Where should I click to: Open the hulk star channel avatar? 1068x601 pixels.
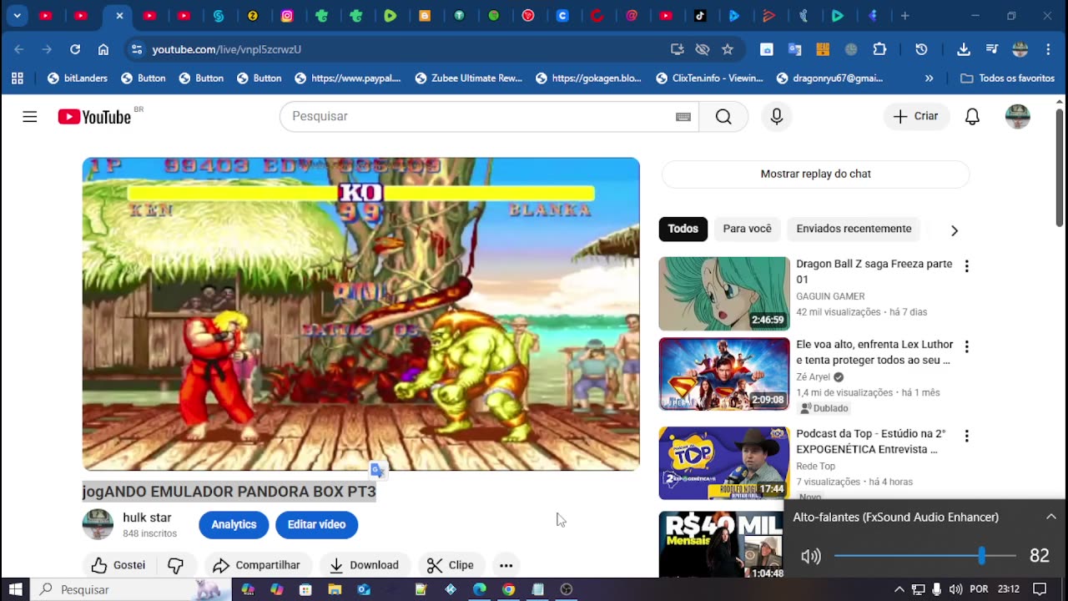98,525
